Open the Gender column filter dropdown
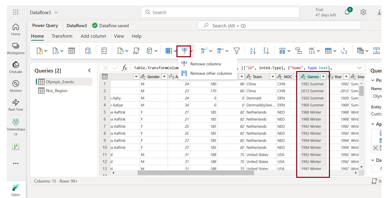Viewport: 391px width, 198px height. 164,77
